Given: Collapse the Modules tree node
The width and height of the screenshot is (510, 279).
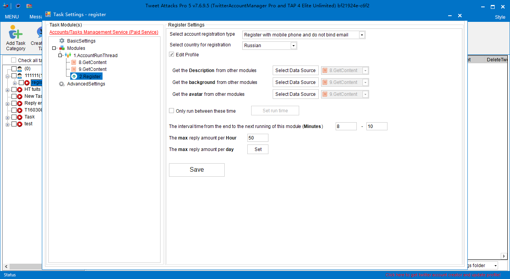Looking at the screenshot, I should (x=54, y=48).
